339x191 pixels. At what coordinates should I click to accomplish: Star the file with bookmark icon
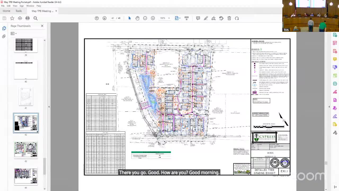pyautogui.click(x=12, y=18)
